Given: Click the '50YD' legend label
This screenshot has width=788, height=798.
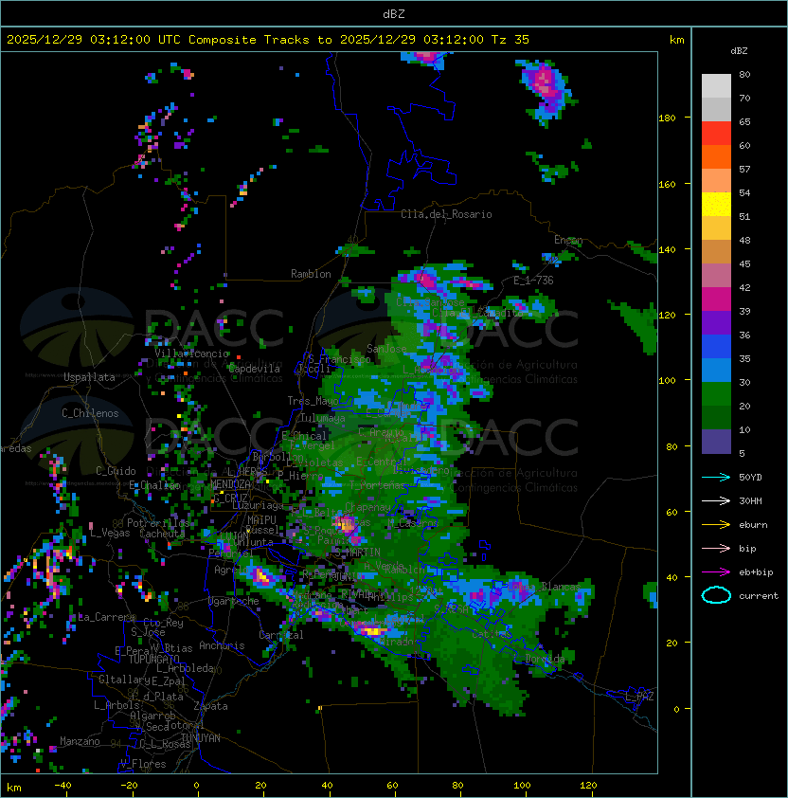Looking at the screenshot, I should tap(750, 478).
